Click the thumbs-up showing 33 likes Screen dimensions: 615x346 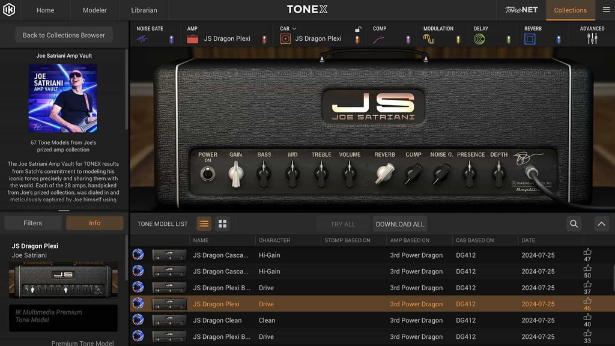click(587, 333)
